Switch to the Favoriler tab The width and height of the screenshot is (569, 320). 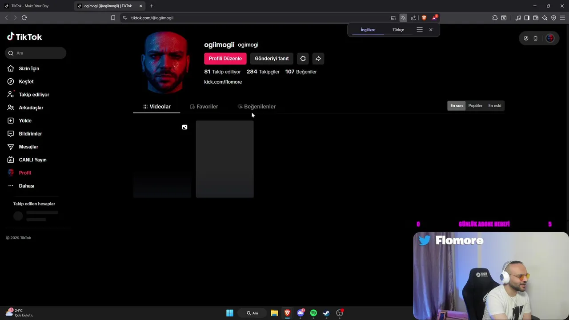coord(204,107)
